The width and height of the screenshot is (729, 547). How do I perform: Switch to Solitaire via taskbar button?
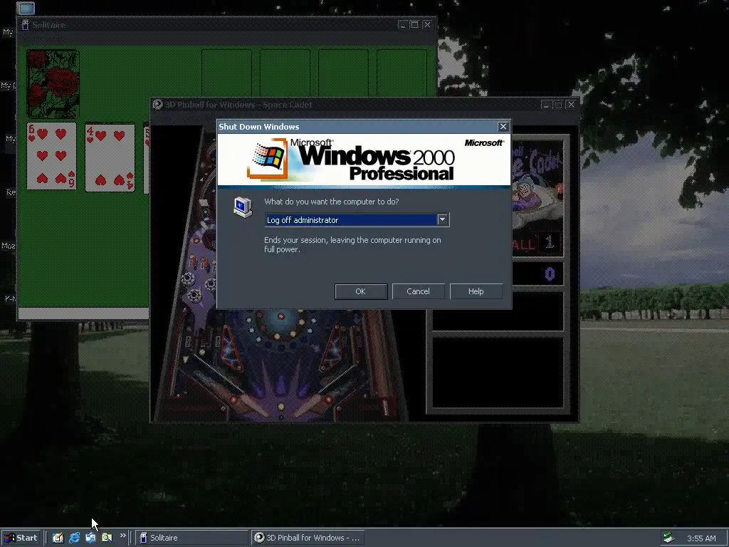[192, 538]
